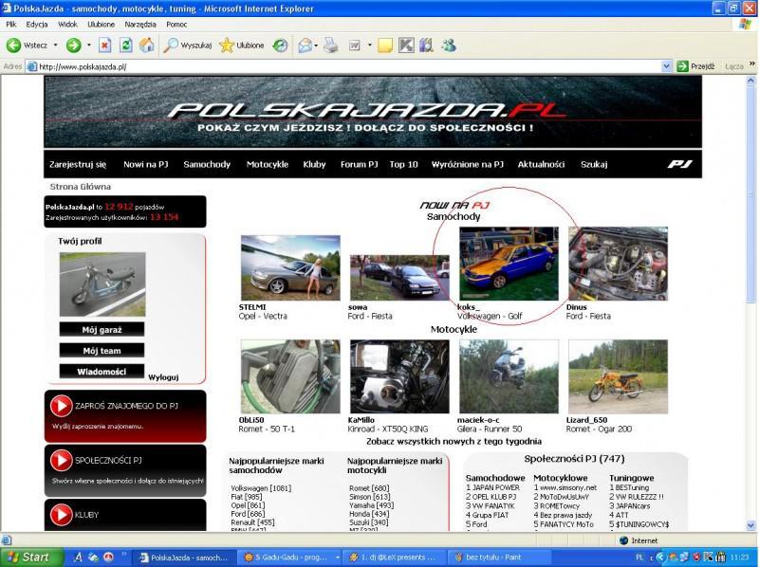The image size is (759, 567).
Task: Click Zobacz wszystkich nowych z tego tygodnia
Action: pos(454,441)
